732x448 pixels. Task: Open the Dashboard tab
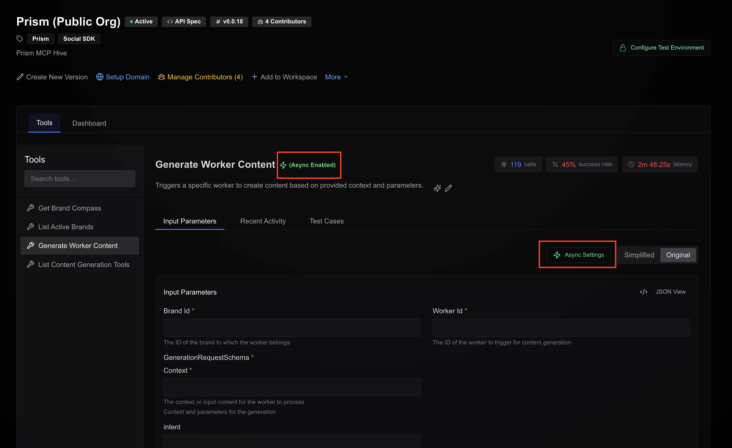pyautogui.click(x=89, y=123)
